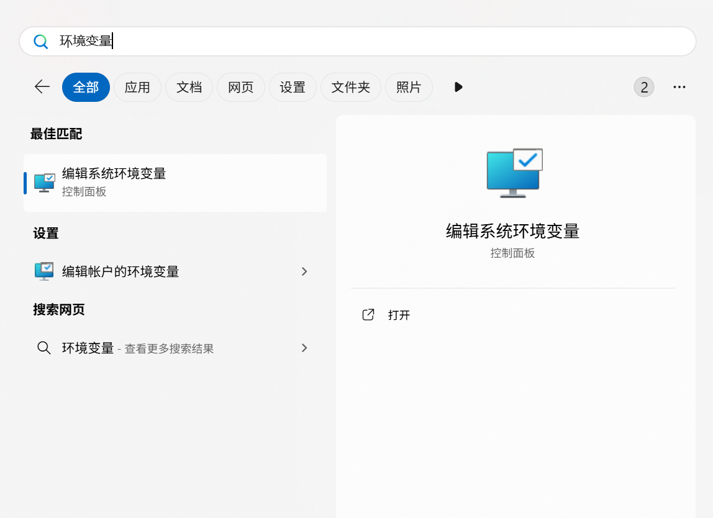The height and width of the screenshot is (518, 713).
Task: Click the back arrow icon
Action: (x=42, y=87)
